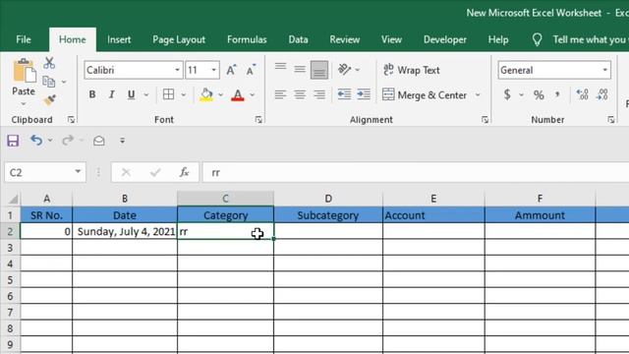Decrease decimal places
The width and height of the screenshot is (629, 354).
[602, 94]
